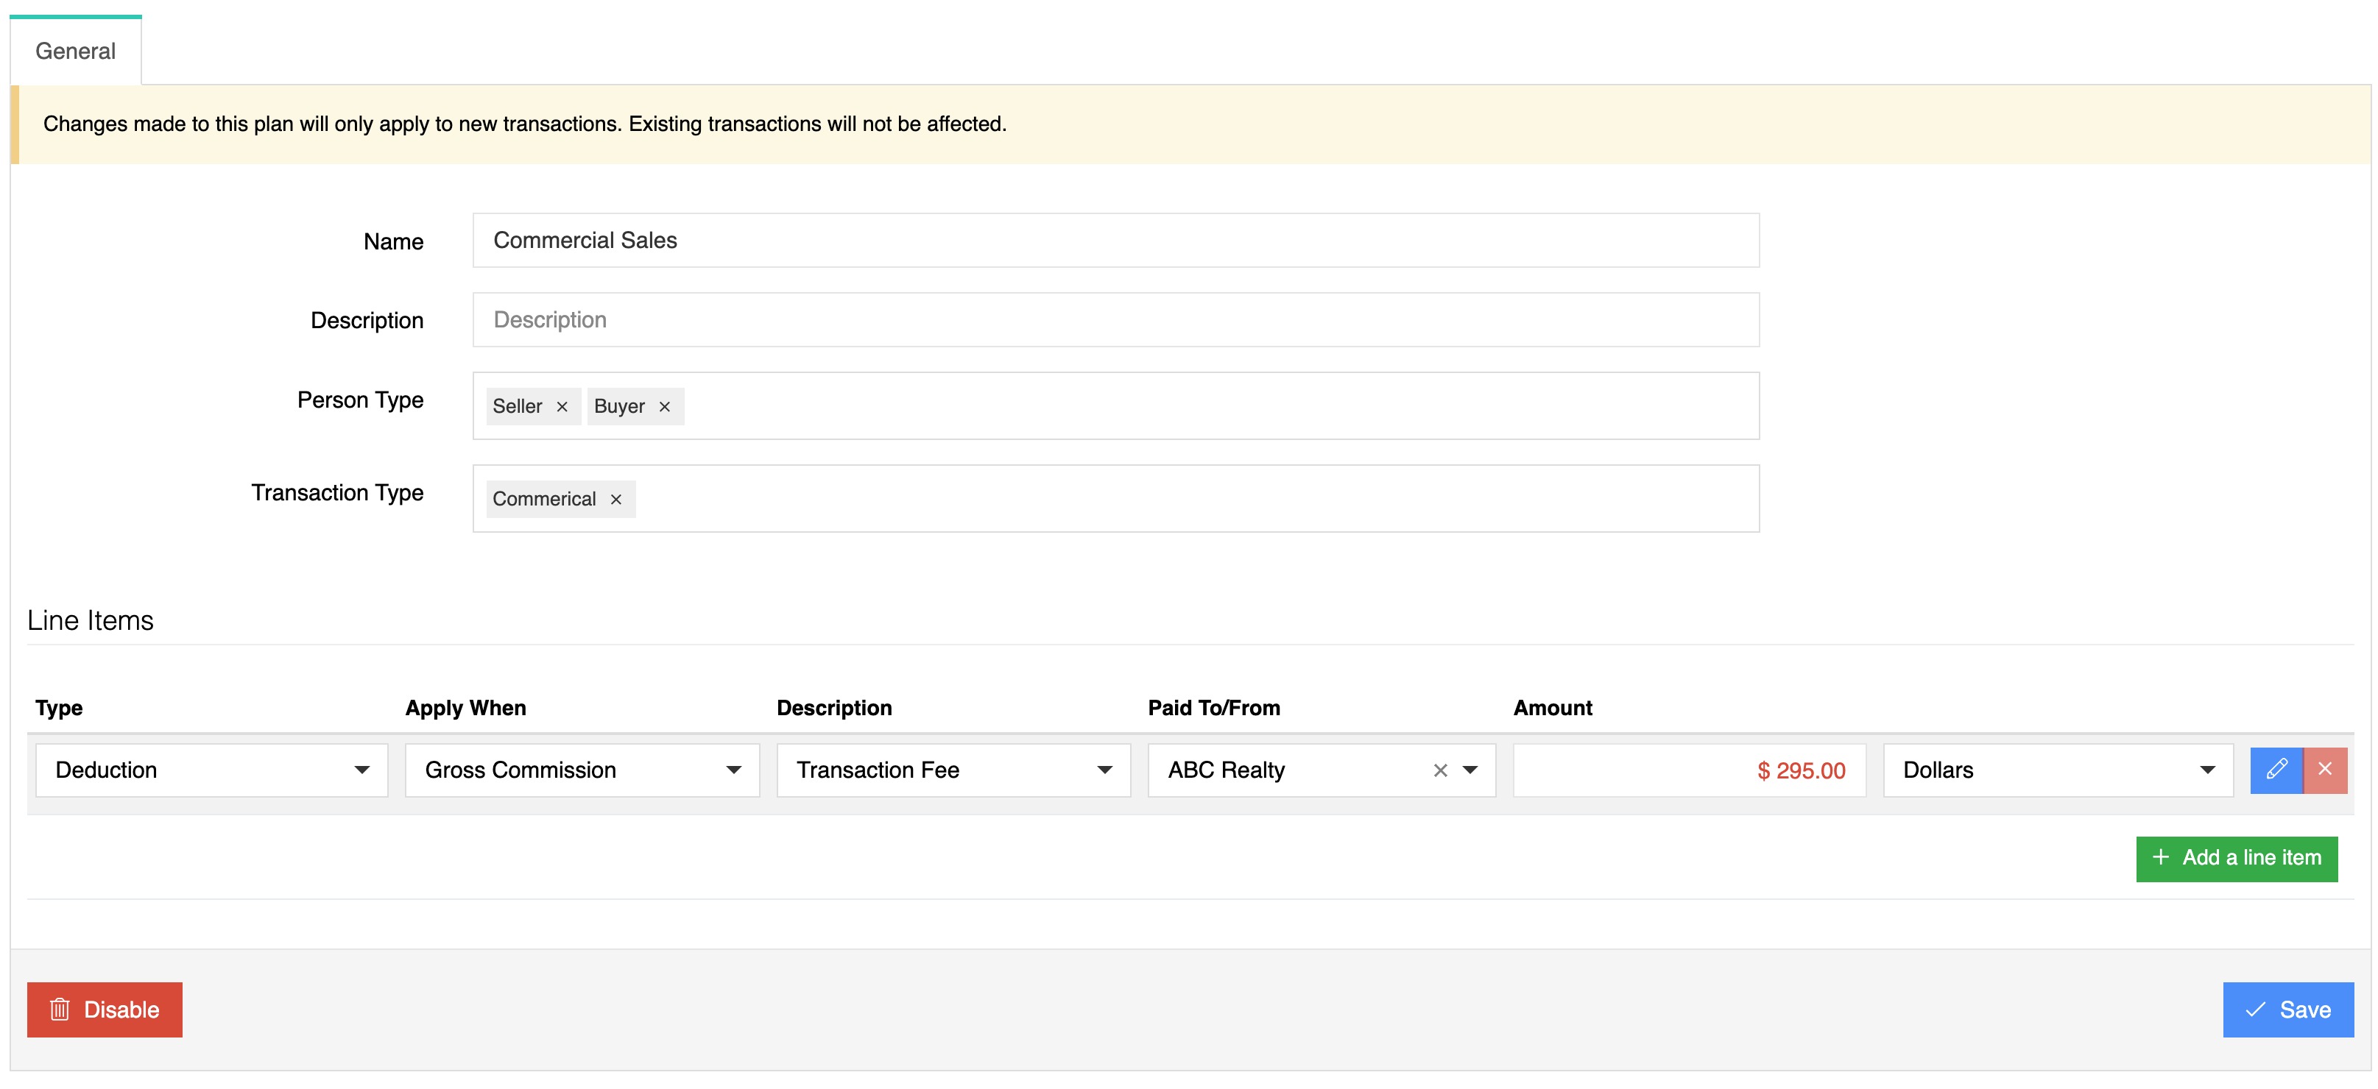Expand the Gross Commission dropdown
The height and width of the screenshot is (1089, 2378).
point(582,770)
